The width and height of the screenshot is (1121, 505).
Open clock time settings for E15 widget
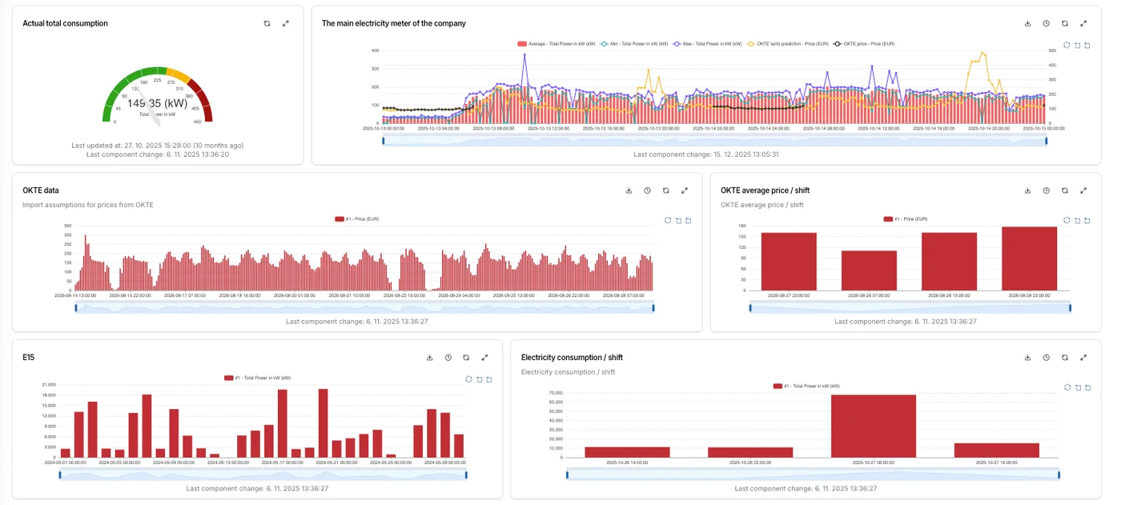click(x=448, y=358)
